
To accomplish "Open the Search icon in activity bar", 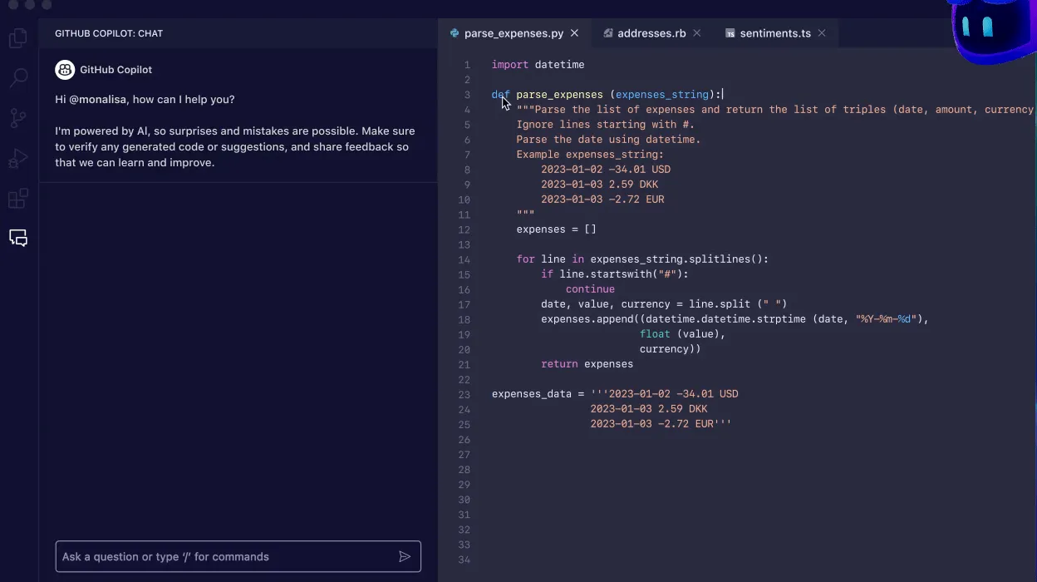I will click(18, 78).
